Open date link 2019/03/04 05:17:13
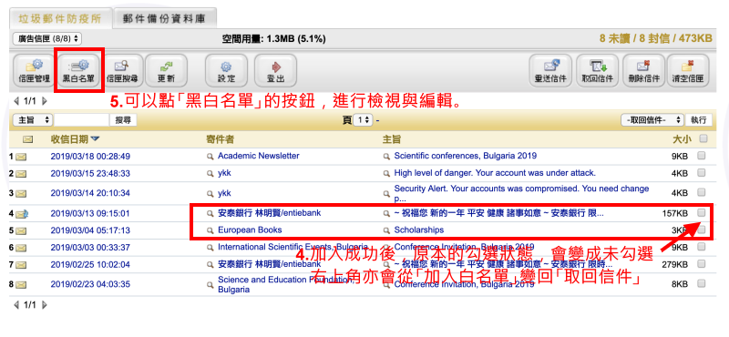This screenshot has height=337, width=729. [90, 230]
